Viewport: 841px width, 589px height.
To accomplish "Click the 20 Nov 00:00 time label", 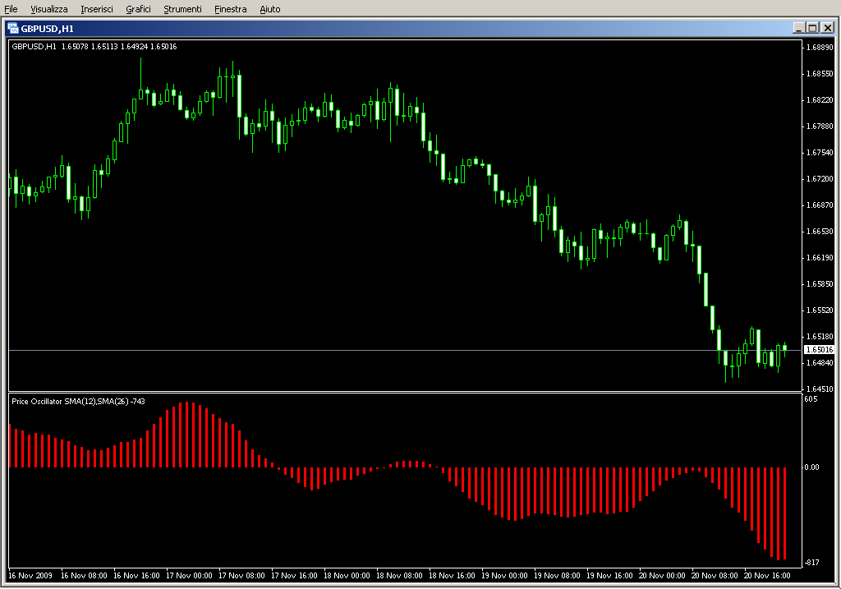I will tap(662, 576).
